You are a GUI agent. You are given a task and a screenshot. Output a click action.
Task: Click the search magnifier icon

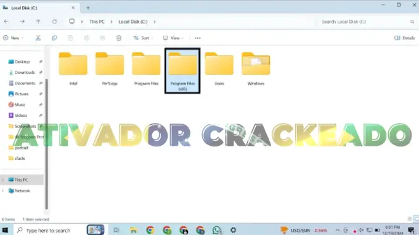[x=412, y=22]
